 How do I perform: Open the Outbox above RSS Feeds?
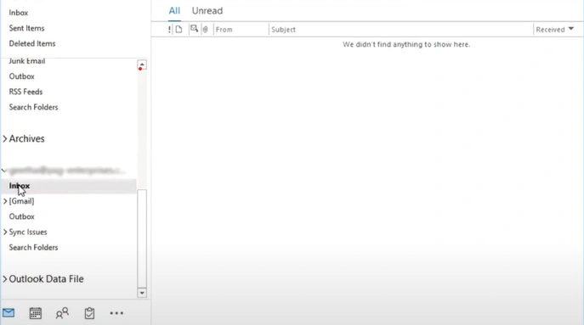(x=21, y=76)
